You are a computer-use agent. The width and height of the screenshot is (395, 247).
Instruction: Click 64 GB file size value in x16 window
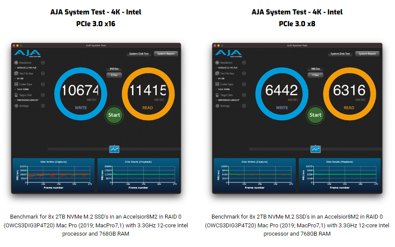click(x=20, y=79)
